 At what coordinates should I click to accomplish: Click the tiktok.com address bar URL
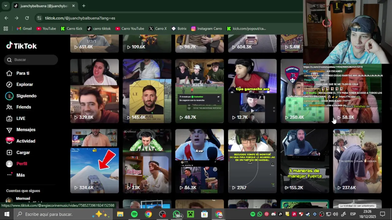pyautogui.click(x=80, y=18)
